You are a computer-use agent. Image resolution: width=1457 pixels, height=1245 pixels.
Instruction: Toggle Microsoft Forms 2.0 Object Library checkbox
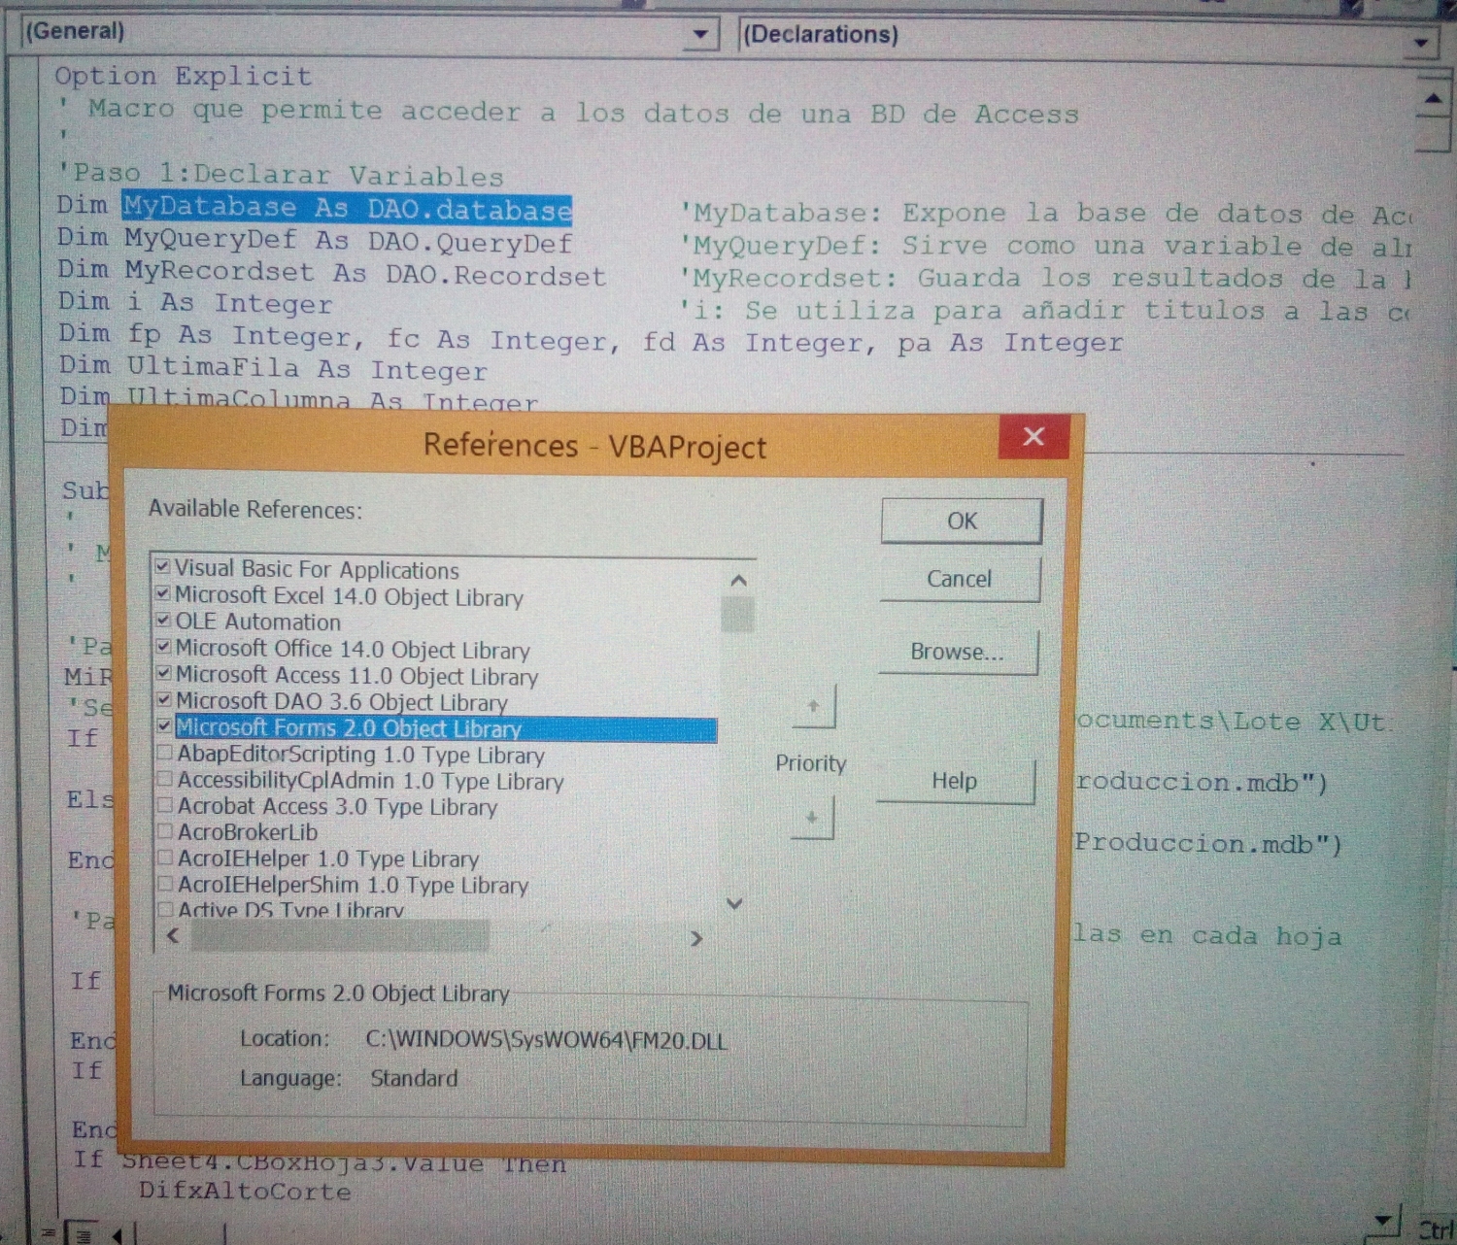click(163, 724)
